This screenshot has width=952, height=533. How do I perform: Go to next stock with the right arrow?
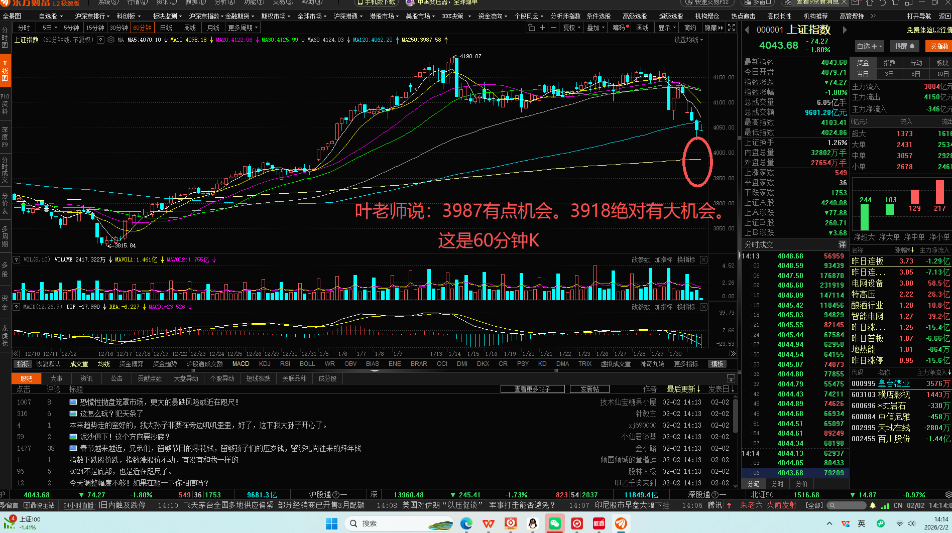845,30
